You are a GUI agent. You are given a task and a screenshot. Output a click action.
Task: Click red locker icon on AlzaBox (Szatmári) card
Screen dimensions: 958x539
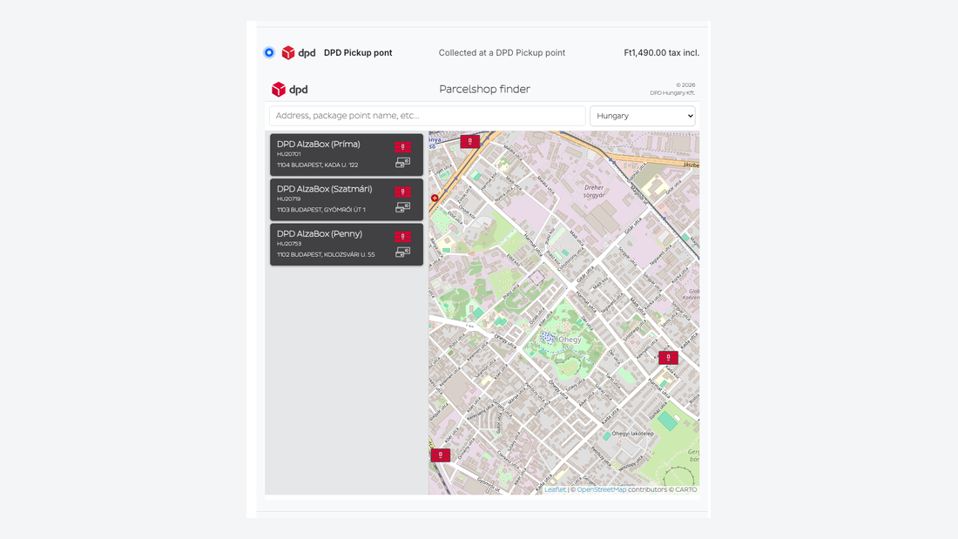tap(402, 192)
